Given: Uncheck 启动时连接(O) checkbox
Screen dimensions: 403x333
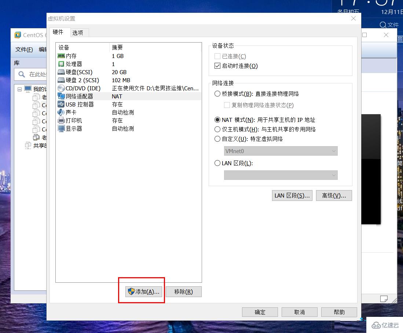Looking at the screenshot, I should coord(217,66).
